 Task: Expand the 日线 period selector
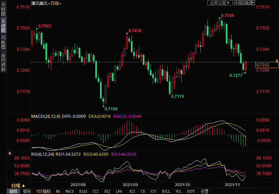click(18, 186)
